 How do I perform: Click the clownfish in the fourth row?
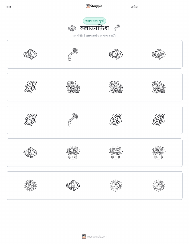[x=30, y=153]
